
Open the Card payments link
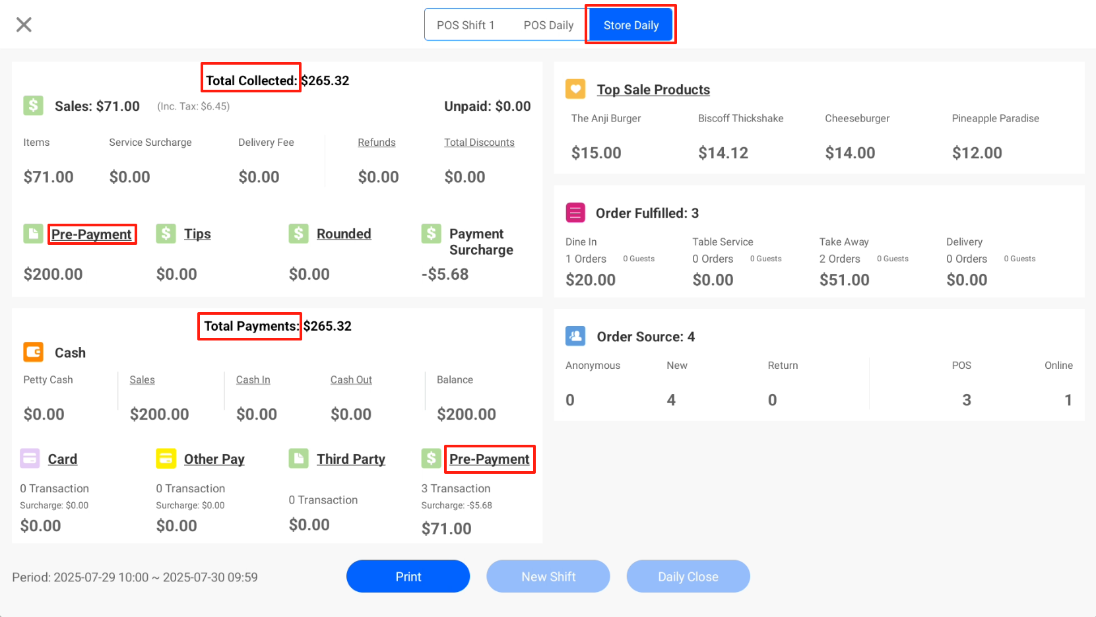[x=63, y=459]
